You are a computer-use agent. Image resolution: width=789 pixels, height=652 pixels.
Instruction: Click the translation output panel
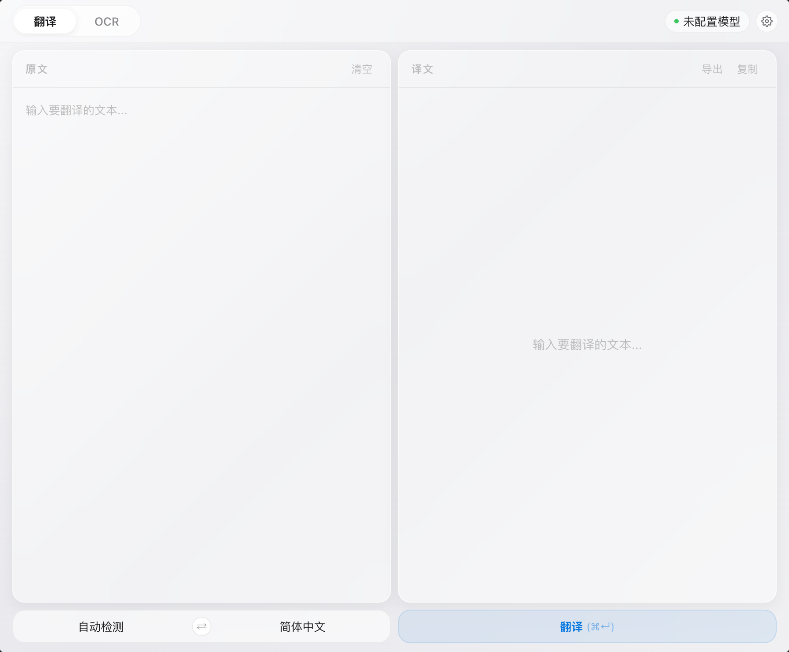coord(587,344)
